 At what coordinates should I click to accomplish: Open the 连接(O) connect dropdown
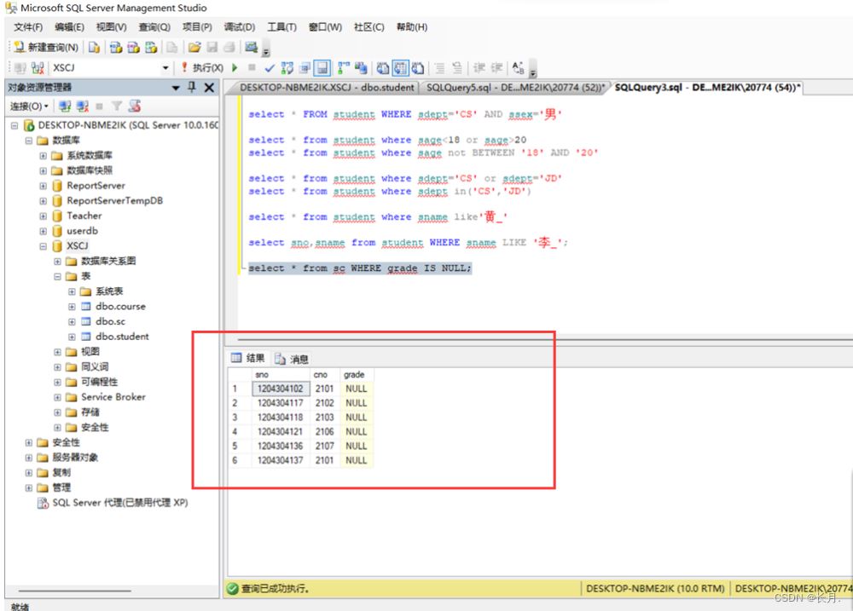pyautogui.click(x=28, y=107)
